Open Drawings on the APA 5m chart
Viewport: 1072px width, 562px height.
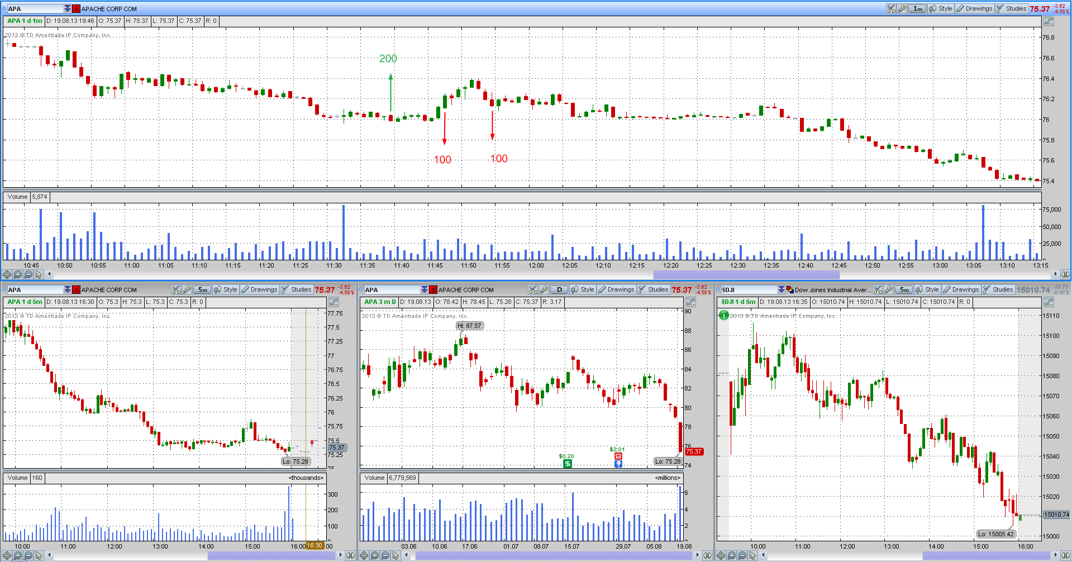click(259, 289)
